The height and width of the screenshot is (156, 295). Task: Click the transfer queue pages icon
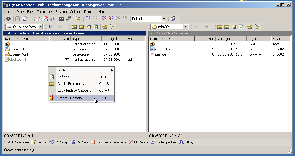(25, 19)
